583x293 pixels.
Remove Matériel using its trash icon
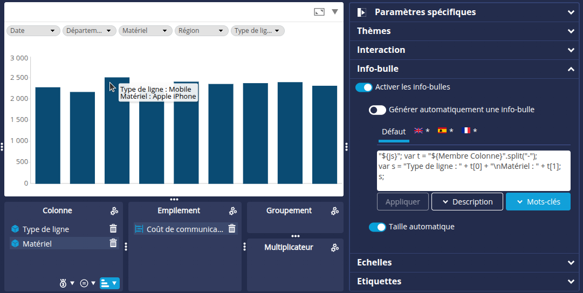tap(113, 243)
